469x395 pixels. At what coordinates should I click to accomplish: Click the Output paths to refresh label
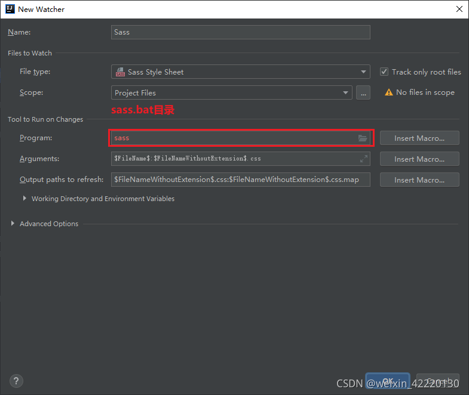pos(62,180)
